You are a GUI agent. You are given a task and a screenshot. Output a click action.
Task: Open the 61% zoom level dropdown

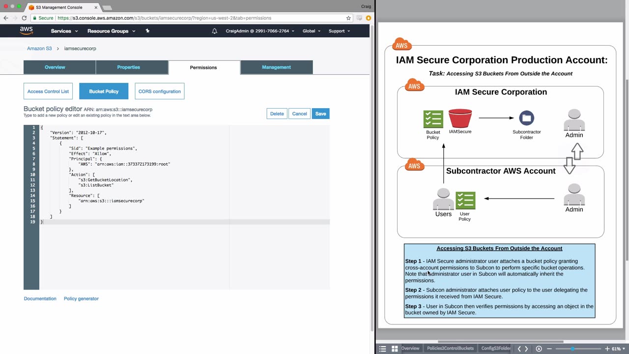(619, 349)
